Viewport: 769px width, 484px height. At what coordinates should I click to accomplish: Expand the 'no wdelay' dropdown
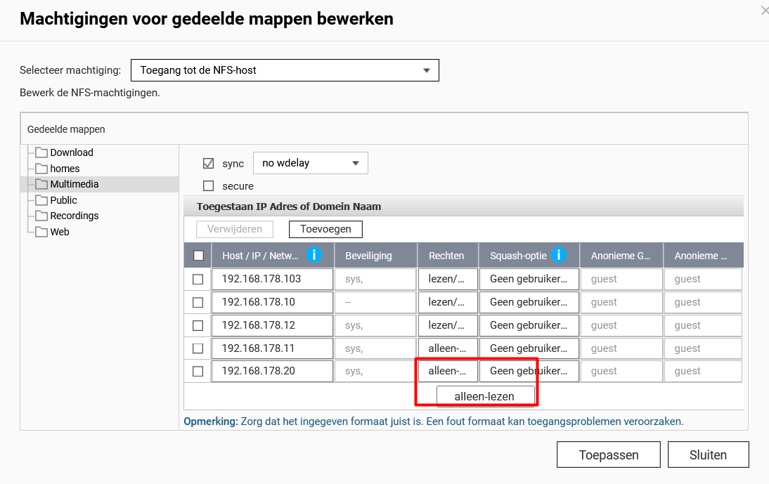pos(310,163)
